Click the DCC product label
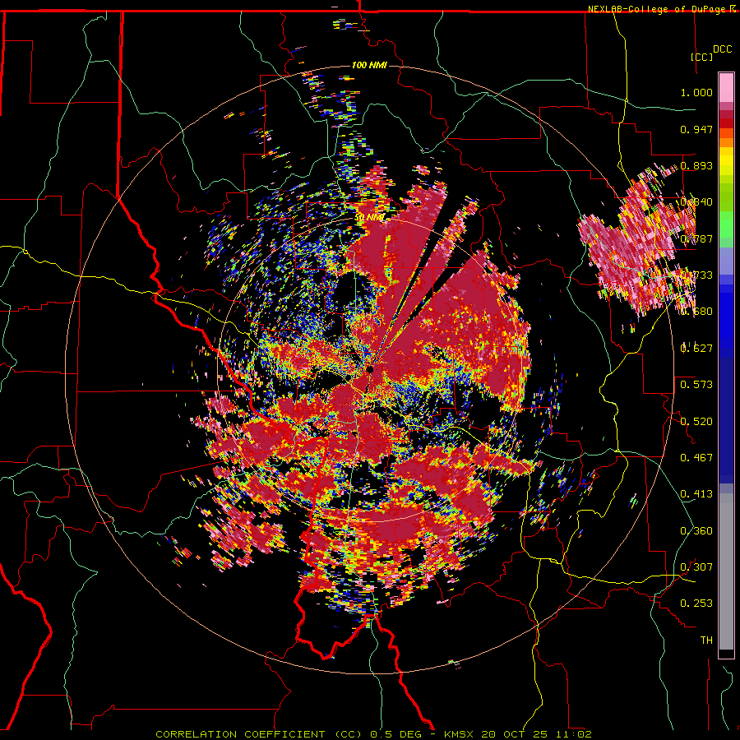The width and height of the screenshot is (740, 740). pos(722,49)
